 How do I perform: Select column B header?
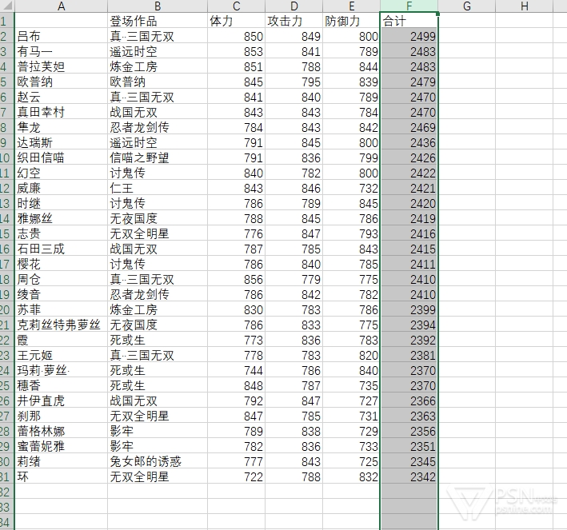157,6
